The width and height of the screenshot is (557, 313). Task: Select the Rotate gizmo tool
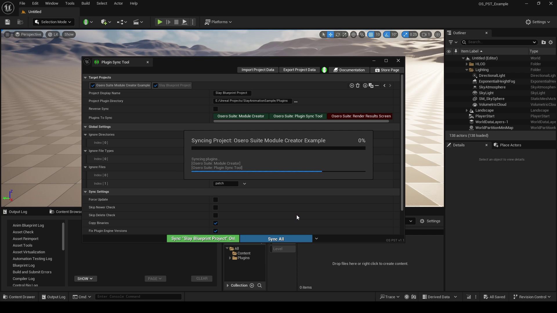coord(338,34)
